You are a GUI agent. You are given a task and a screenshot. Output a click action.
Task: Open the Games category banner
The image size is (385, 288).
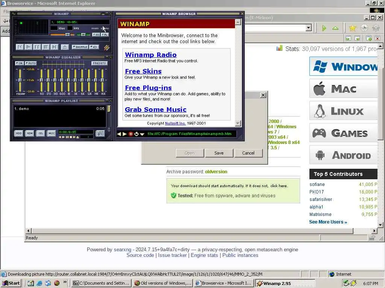click(x=343, y=133)
